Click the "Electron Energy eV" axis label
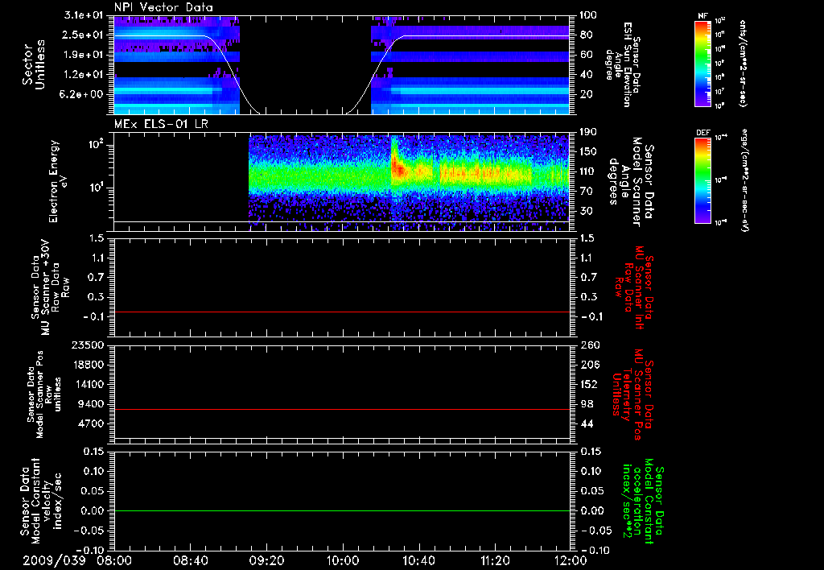Image resolution: width=824 pixels, height=570 pixels. coord(59,181)
